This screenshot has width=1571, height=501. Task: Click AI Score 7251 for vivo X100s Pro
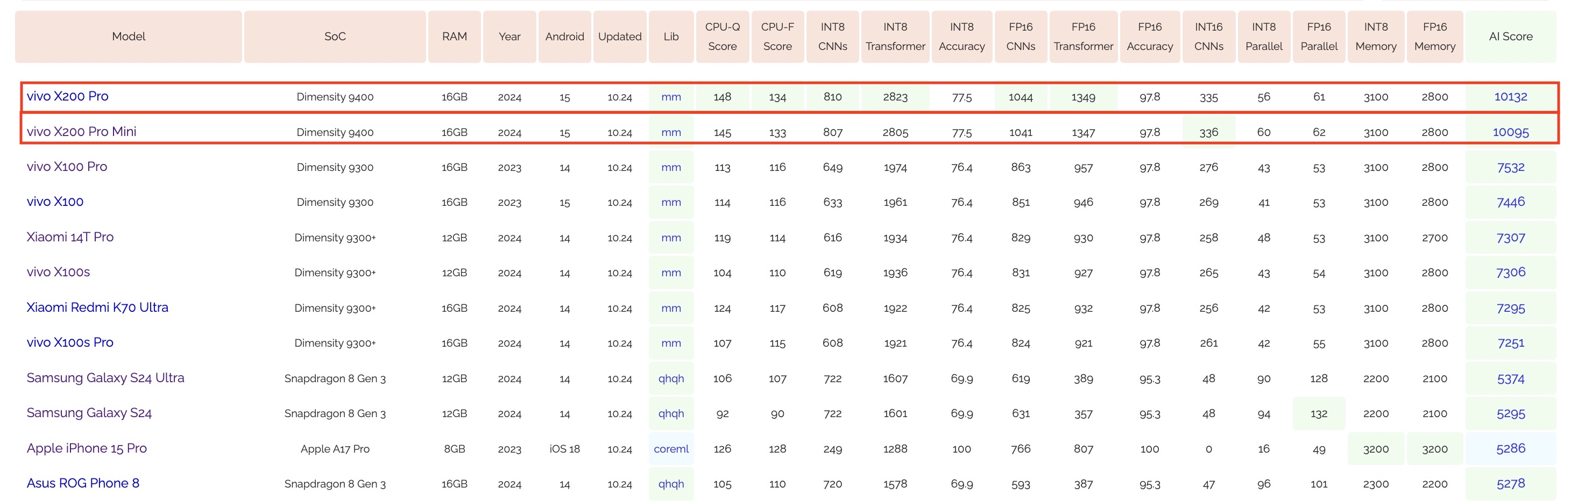(x=1511, y=342)
